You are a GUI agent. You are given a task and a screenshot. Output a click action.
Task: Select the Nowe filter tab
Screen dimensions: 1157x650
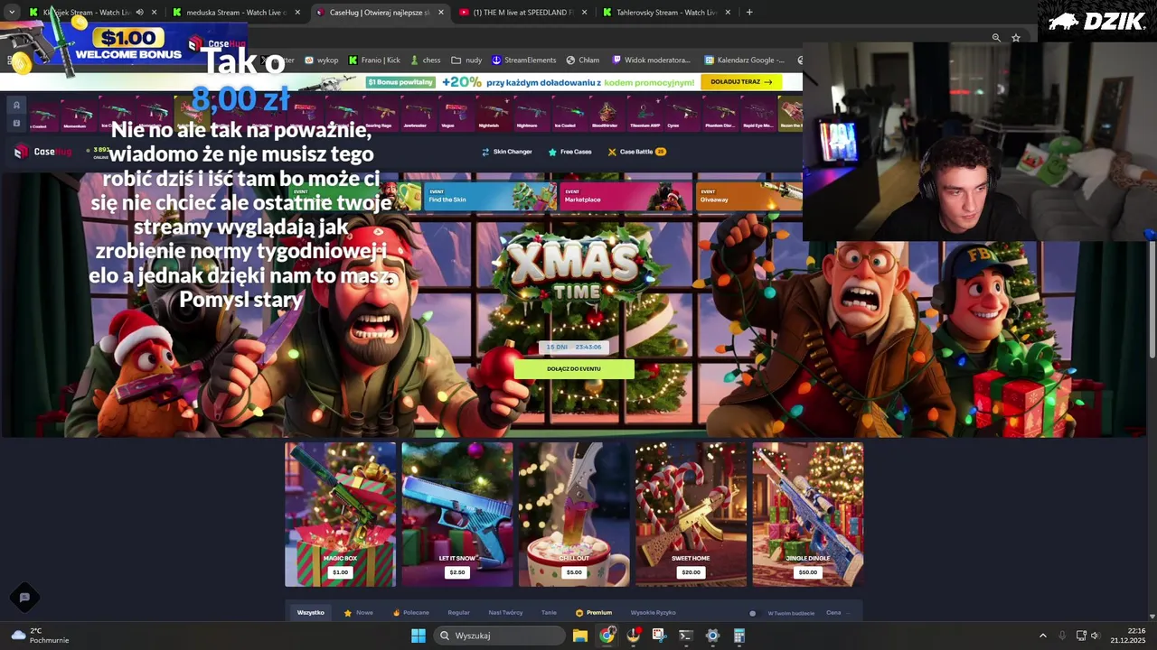point(359,613)
